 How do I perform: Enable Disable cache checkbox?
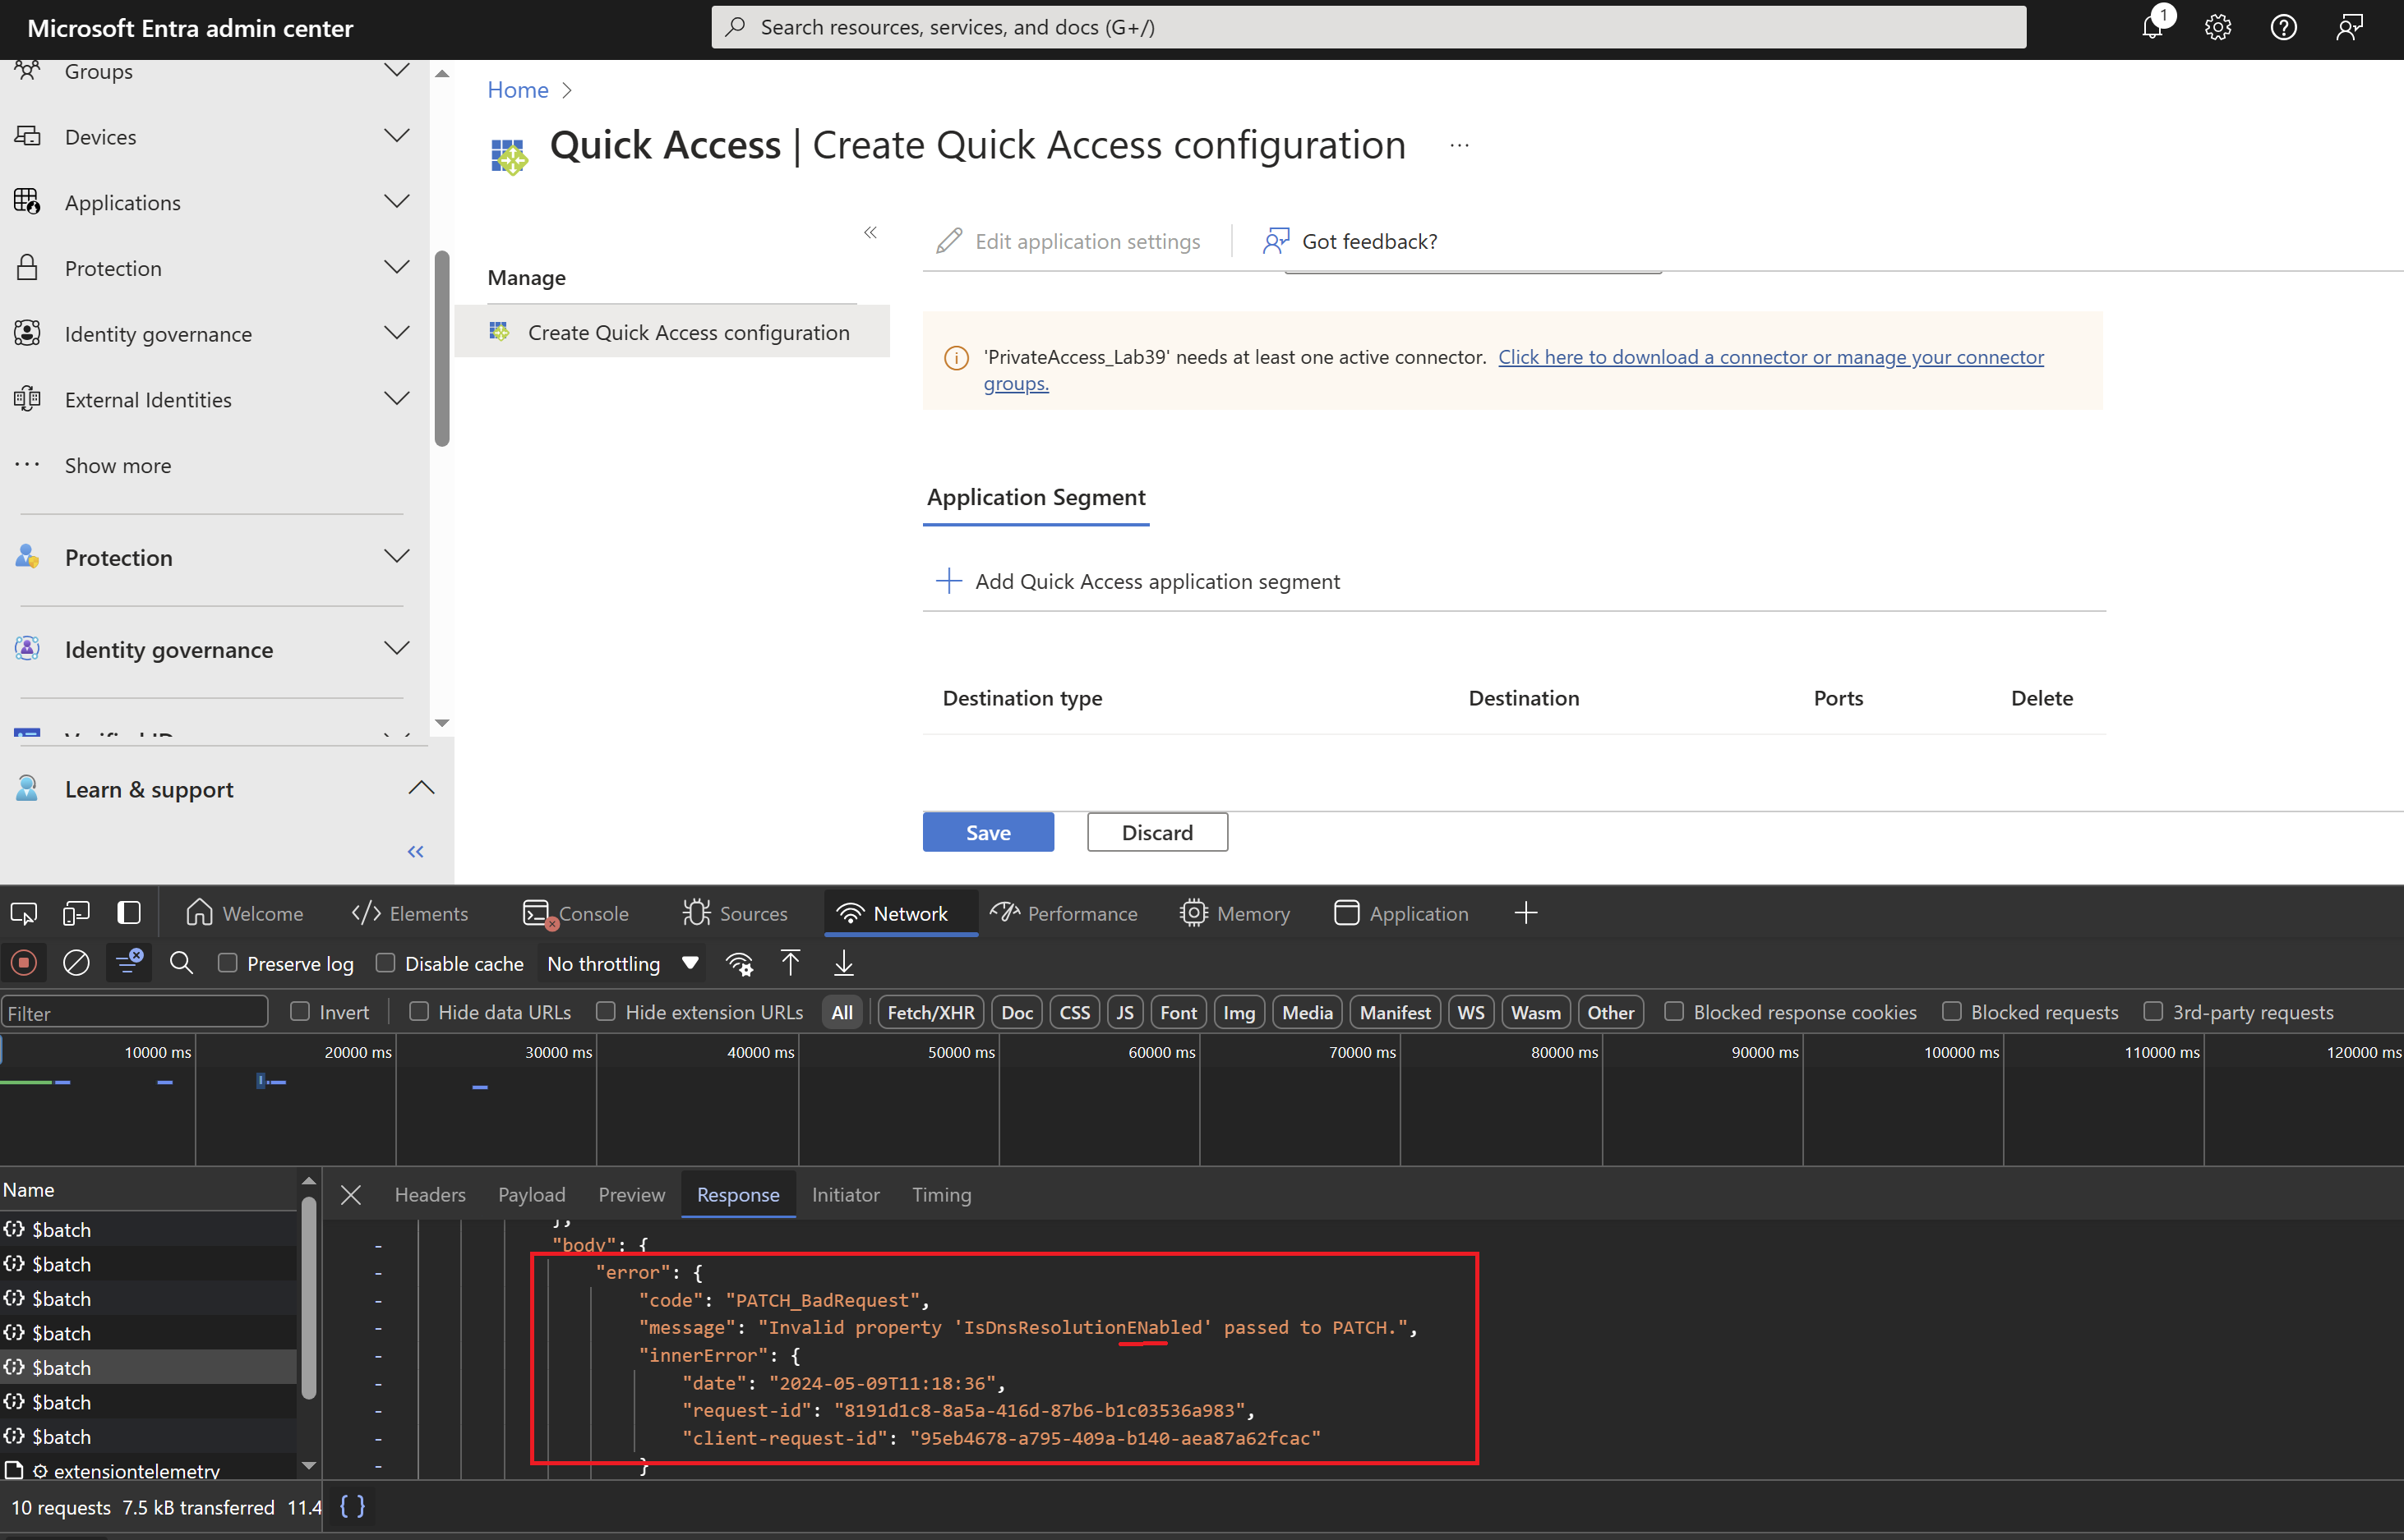tap(385, 963)
